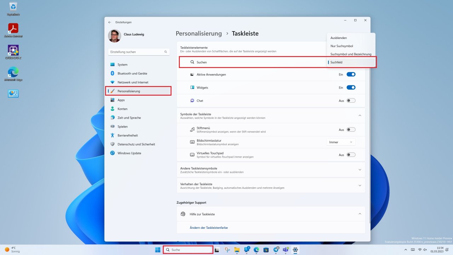Go to Windows Update in the sidebar
Image resolution: width=453 pixels, height=255 pixels.
click(x=139, y=153)
